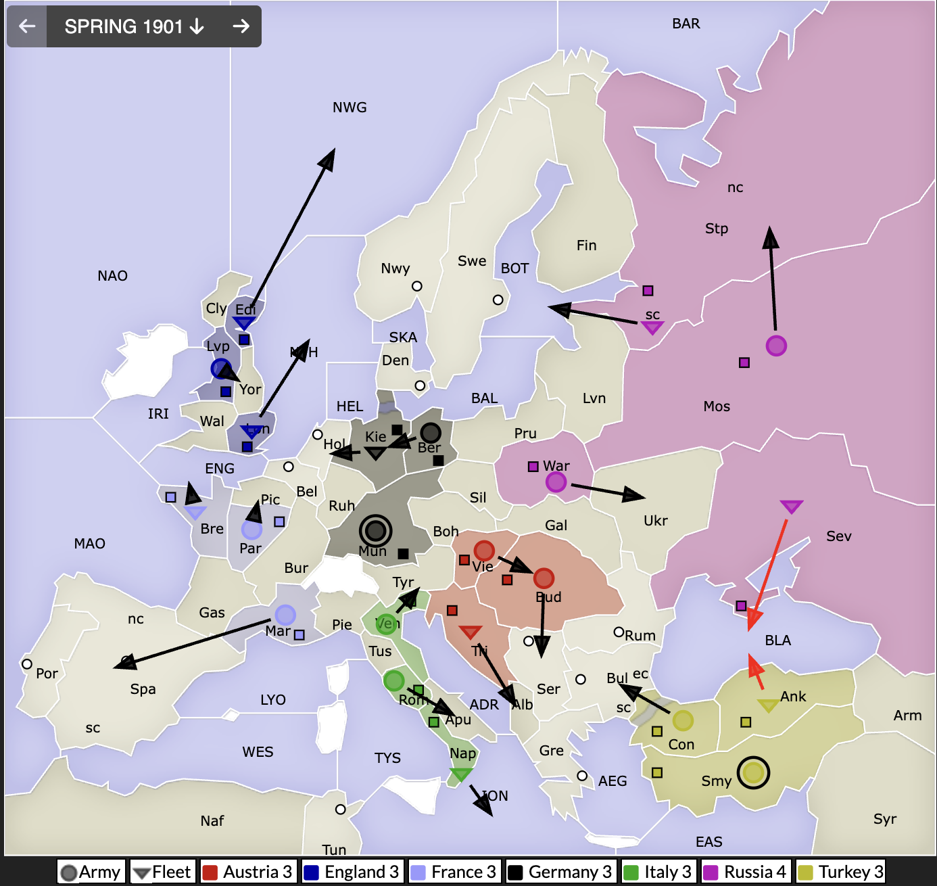Select the Italian army in Rome
Viewport: 937px width, 886px height.
(393, 680)
